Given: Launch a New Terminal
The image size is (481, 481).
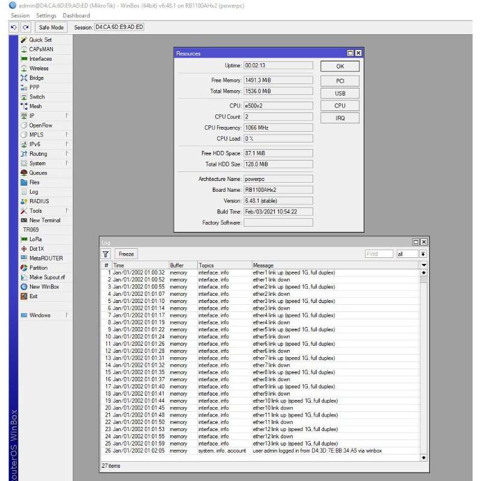Looking at the screenshot, I should coord(44,220).
